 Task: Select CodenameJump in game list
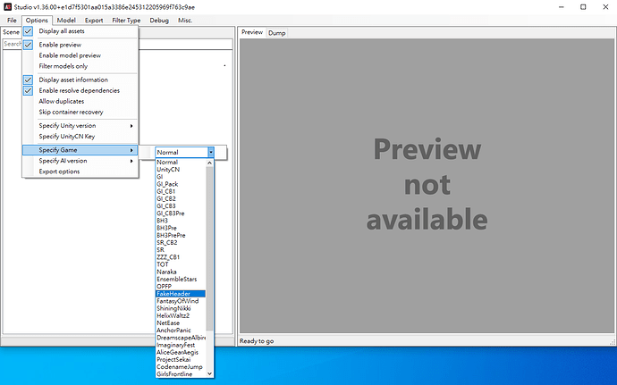181,367
